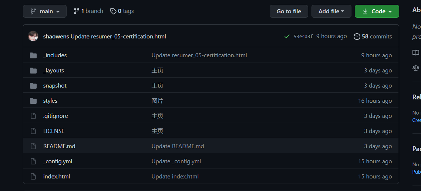Open the _includes folder
The width and height of the screenshot is (421, 191).
(55, 55)
